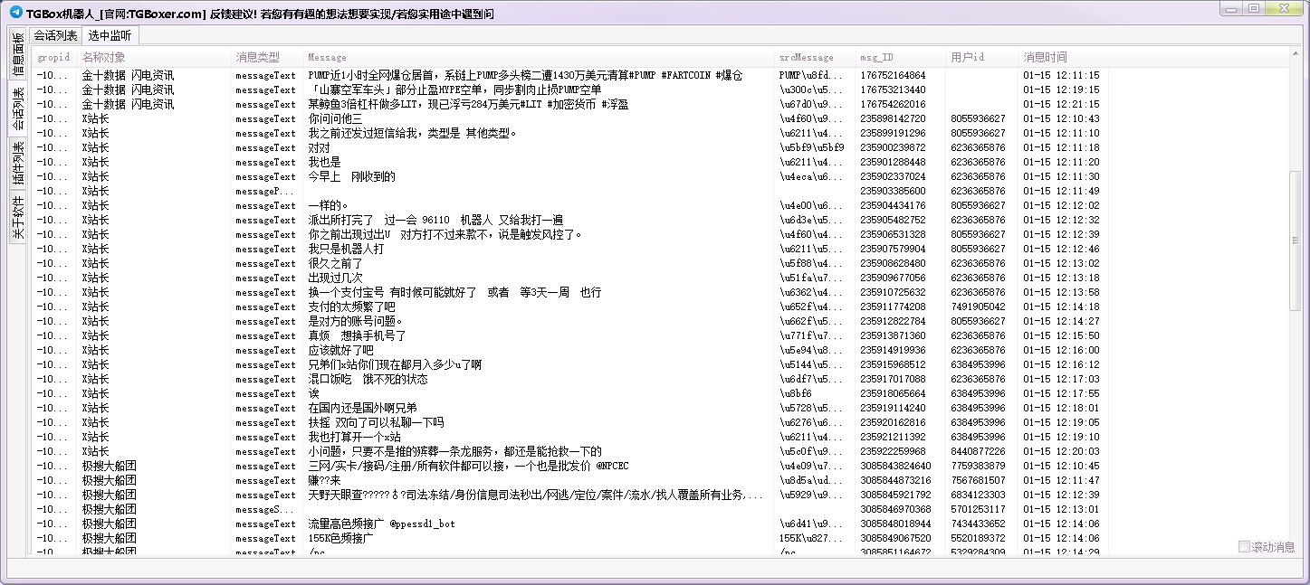Image resolution: width=1310 pixels, height=585 pixels.
Task: Select the 选中监听 tab
Action: point(110,35)
